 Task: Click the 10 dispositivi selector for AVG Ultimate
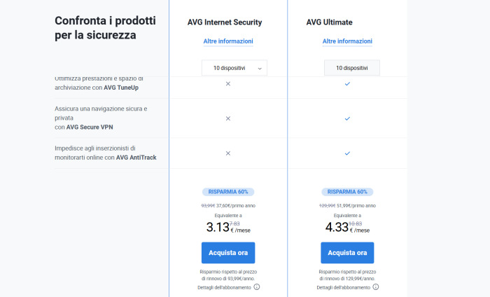[x=351, y=68]
